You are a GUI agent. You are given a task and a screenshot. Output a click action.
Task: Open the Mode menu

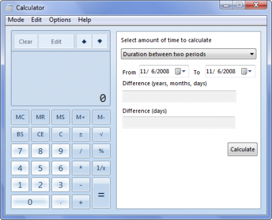[x=16, y=20]
